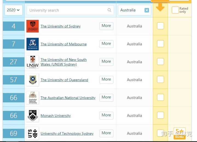Sort with the orange down arrow
Screen dimensions: 197x142
[x=160, y=7]
